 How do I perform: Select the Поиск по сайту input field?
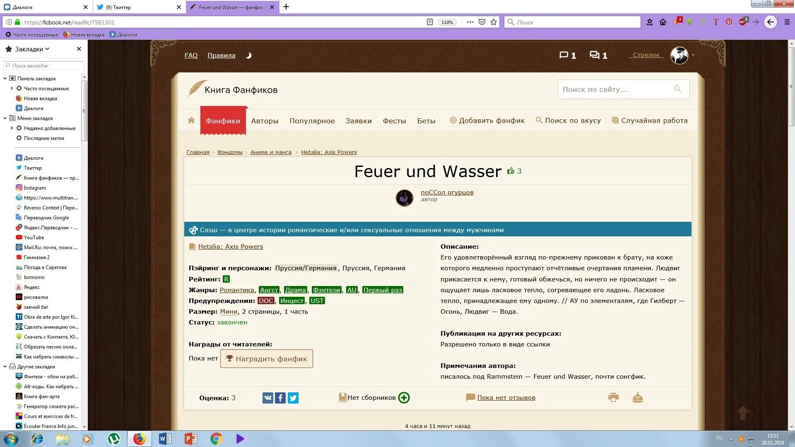(x=617, y=89)
